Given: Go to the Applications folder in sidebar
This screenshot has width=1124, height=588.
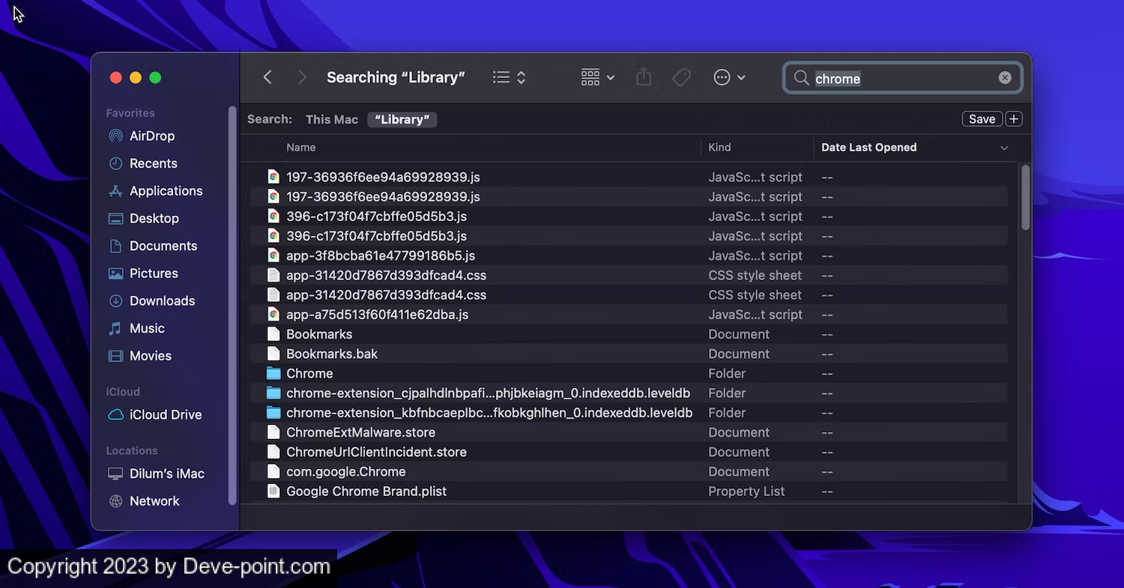Looking at the screenshot, I should [x=156, y=191].
